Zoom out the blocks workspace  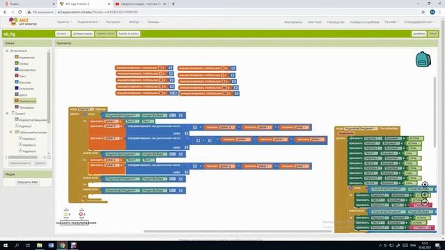[x=425, y=202]
